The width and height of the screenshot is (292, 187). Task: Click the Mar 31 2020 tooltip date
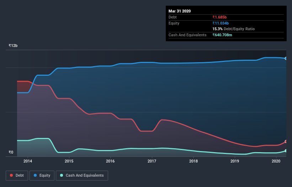(180, 11)
